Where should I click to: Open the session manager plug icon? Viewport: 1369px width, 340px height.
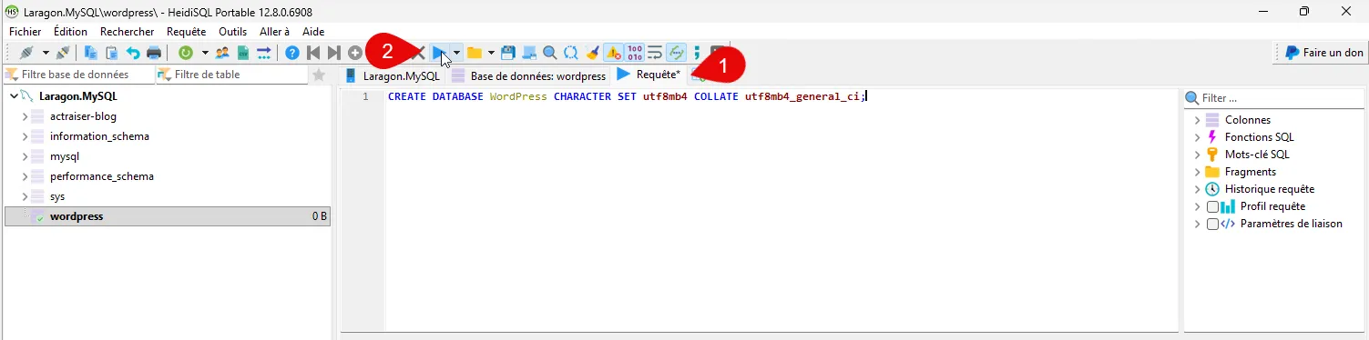(x=26, y=53)
